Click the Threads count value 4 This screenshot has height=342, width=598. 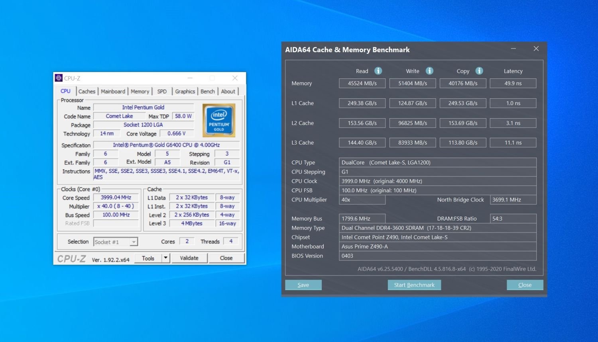(x=231, y=241)
